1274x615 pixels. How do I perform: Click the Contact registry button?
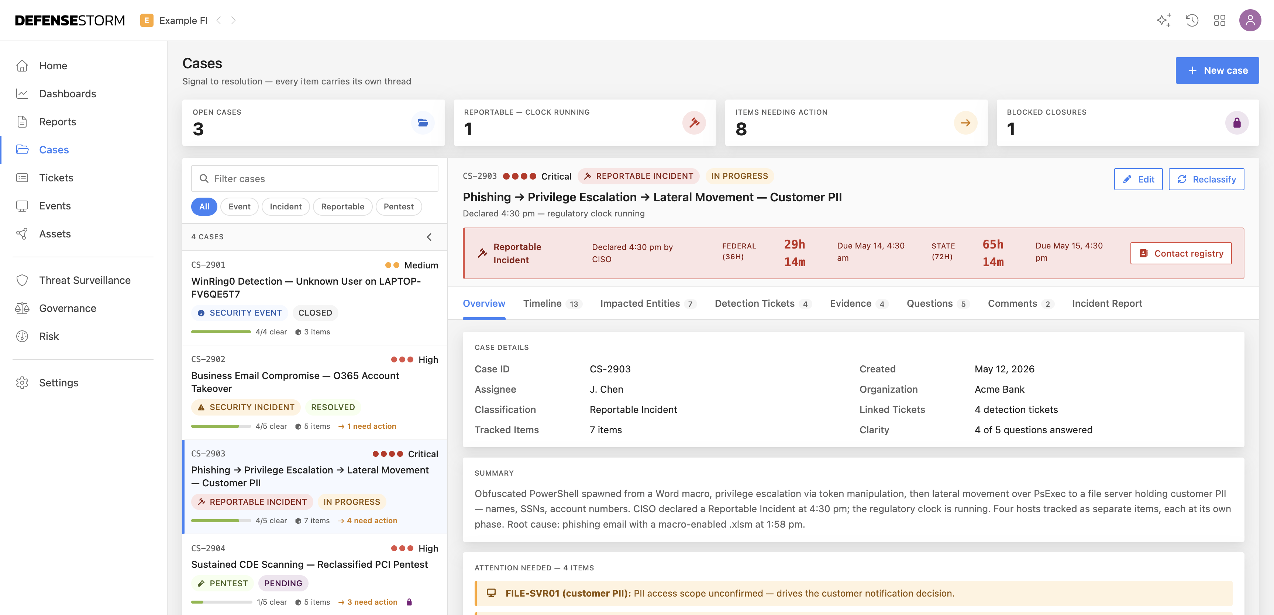[x=1181, y=253]
